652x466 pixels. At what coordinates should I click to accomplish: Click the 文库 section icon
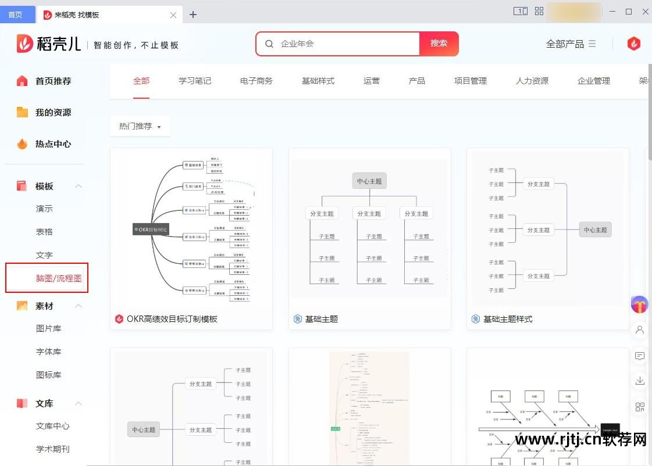22,403
